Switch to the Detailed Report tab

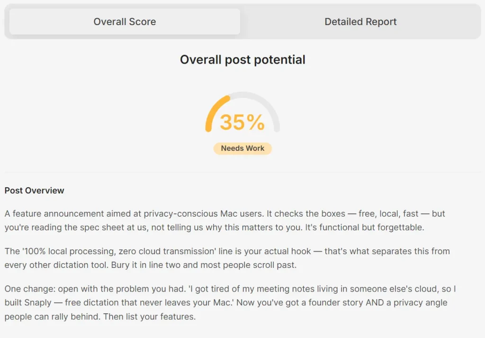(x=360, y=21)
